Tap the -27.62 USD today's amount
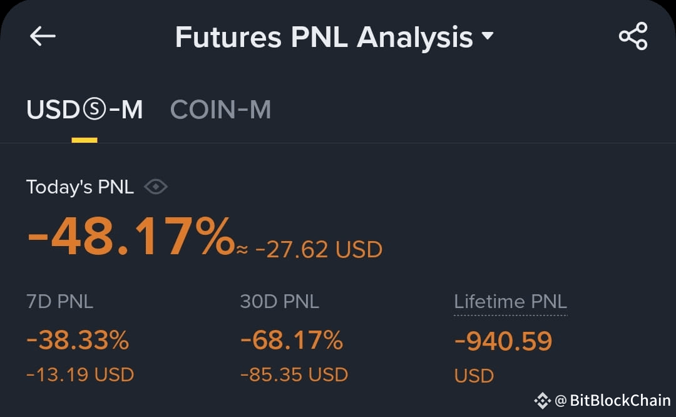676x417 pixels. click(319, 250)
